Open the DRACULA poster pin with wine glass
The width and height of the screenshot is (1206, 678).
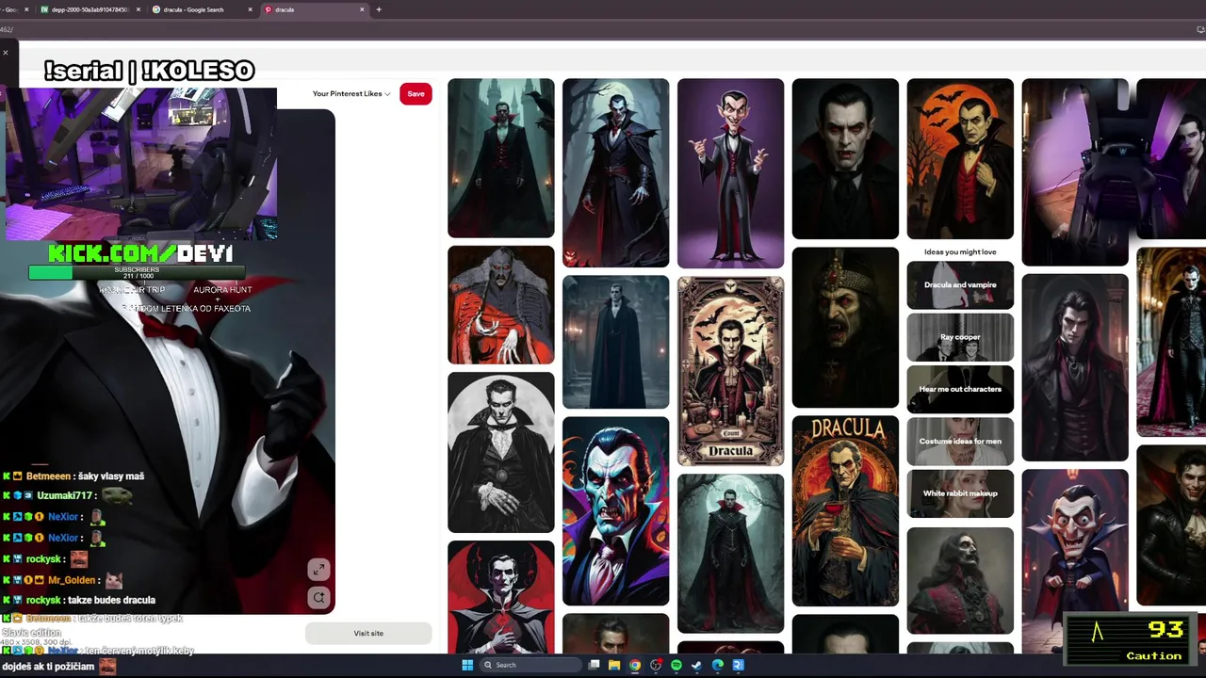(x=845, y=511)
